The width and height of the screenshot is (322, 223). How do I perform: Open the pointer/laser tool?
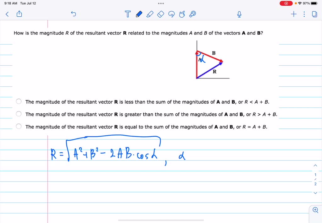[x=193, y=14]
